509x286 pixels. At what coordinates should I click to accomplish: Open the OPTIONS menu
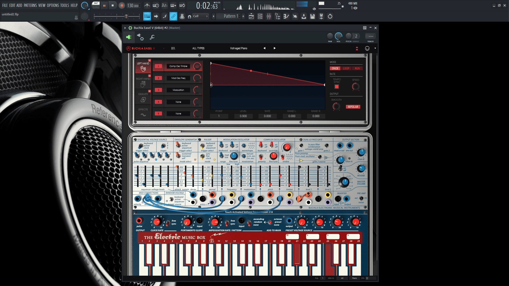[x=53, y=5]
